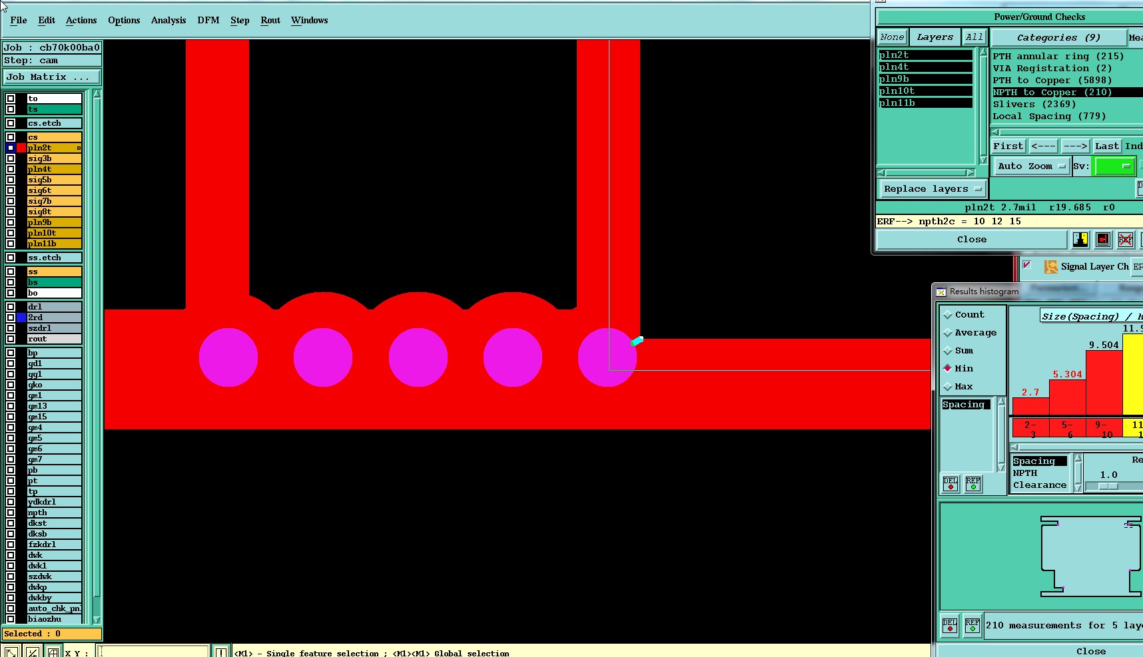The image size is (1143, 657).
Task: Select PTH annular ring (215) category
Action: tap(1067, 57)
